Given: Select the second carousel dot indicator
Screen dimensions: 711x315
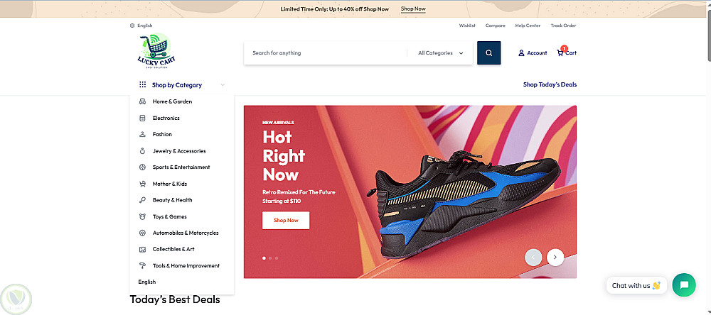Looking at the screenshot, I should [x=270, y=258].
